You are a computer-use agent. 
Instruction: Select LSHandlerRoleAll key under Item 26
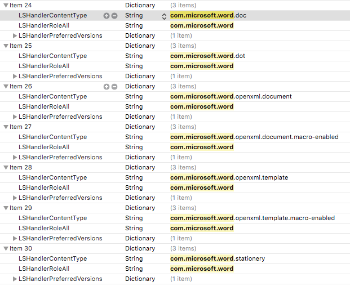tap(44, 107)
